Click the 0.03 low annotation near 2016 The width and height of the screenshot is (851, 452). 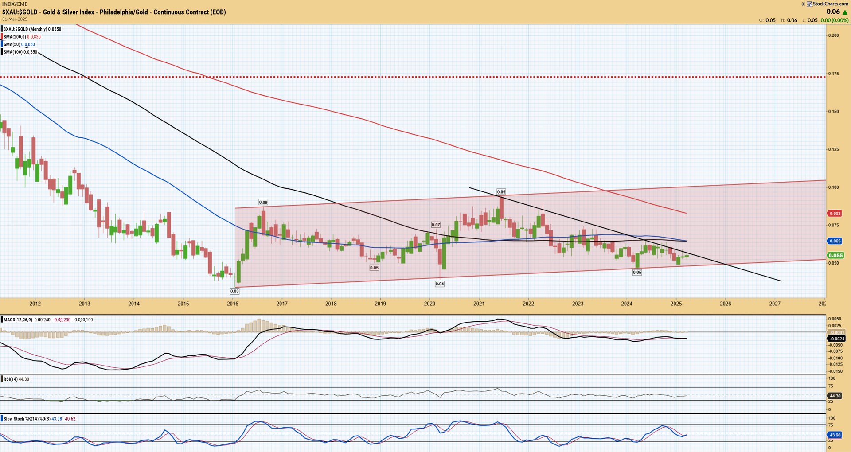point(234,291)
